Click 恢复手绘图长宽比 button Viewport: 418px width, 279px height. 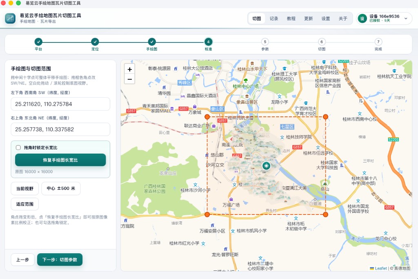[60, 160]
